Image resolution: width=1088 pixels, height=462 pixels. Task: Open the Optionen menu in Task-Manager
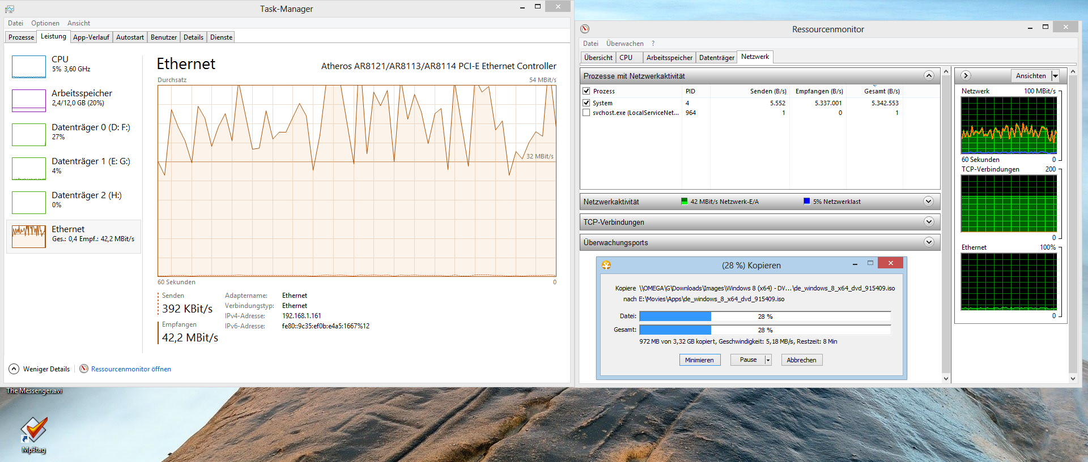45,23
